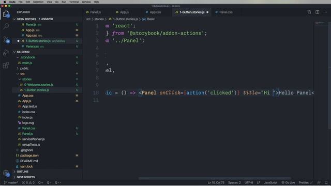The width and height of the screenshot is (331, 186).
Task: Change the UTF-8 file encoding
Action: pos(249,182)
